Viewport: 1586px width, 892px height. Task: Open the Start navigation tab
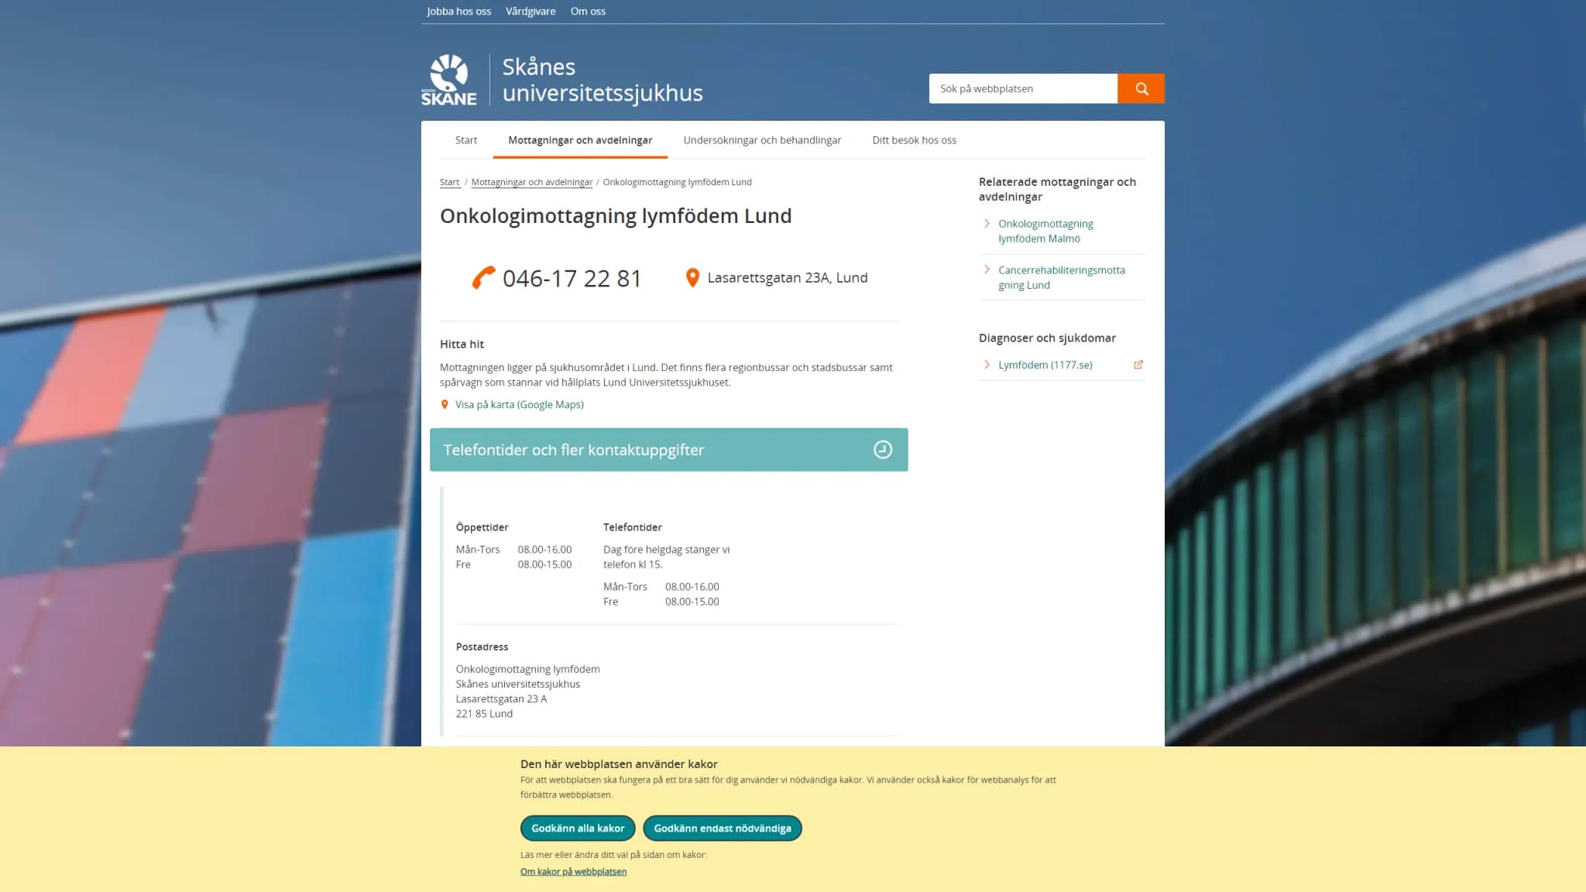[x=466, y=140]
